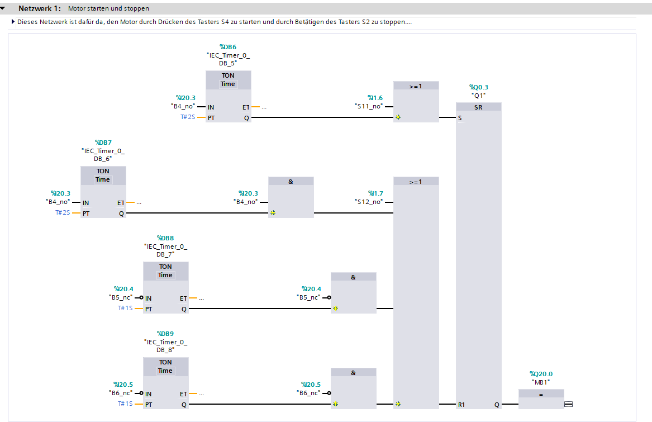This screenshot has height=422, width=652.
Task: Select the TON header of IEC_Timer_0_DB_8
Action: pyautogui.click(x=165, y=362)
